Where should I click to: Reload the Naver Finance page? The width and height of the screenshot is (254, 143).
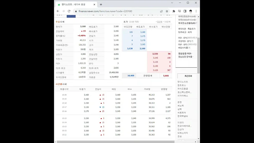[69, 11]
